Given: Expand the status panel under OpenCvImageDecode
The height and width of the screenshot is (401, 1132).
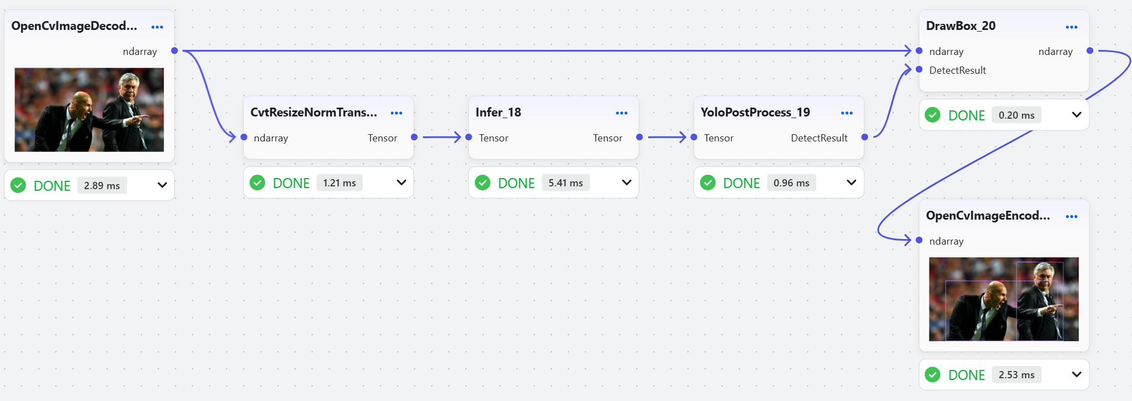Looking at the screenshot, I should [162, 185].
